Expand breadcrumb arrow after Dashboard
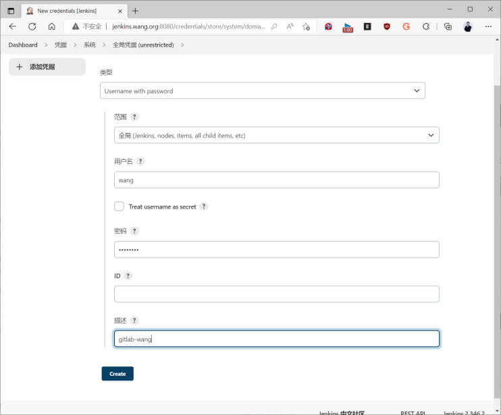The width and height of the screenshot is (501, 415). pyautogui.click(x=46, y=45)
